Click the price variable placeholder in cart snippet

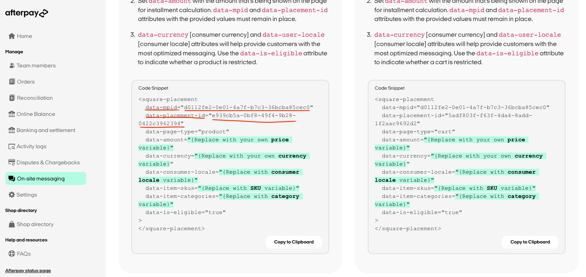point(452,144)
